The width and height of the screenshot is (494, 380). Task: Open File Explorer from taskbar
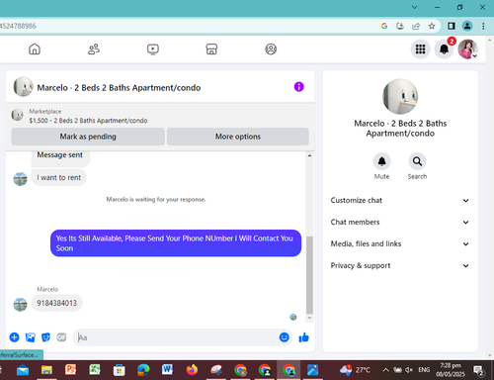click(x=46, y=370)
